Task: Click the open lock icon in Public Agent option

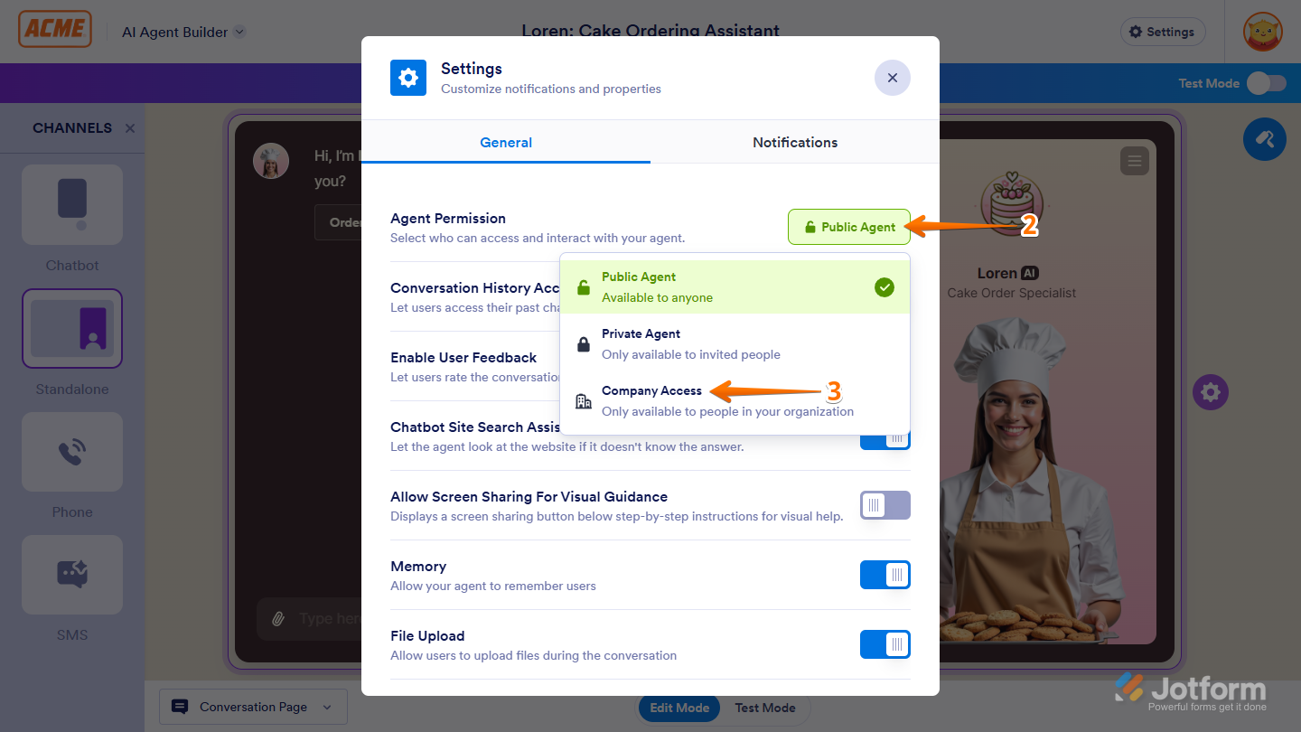Action: click(x=584, y=287)
